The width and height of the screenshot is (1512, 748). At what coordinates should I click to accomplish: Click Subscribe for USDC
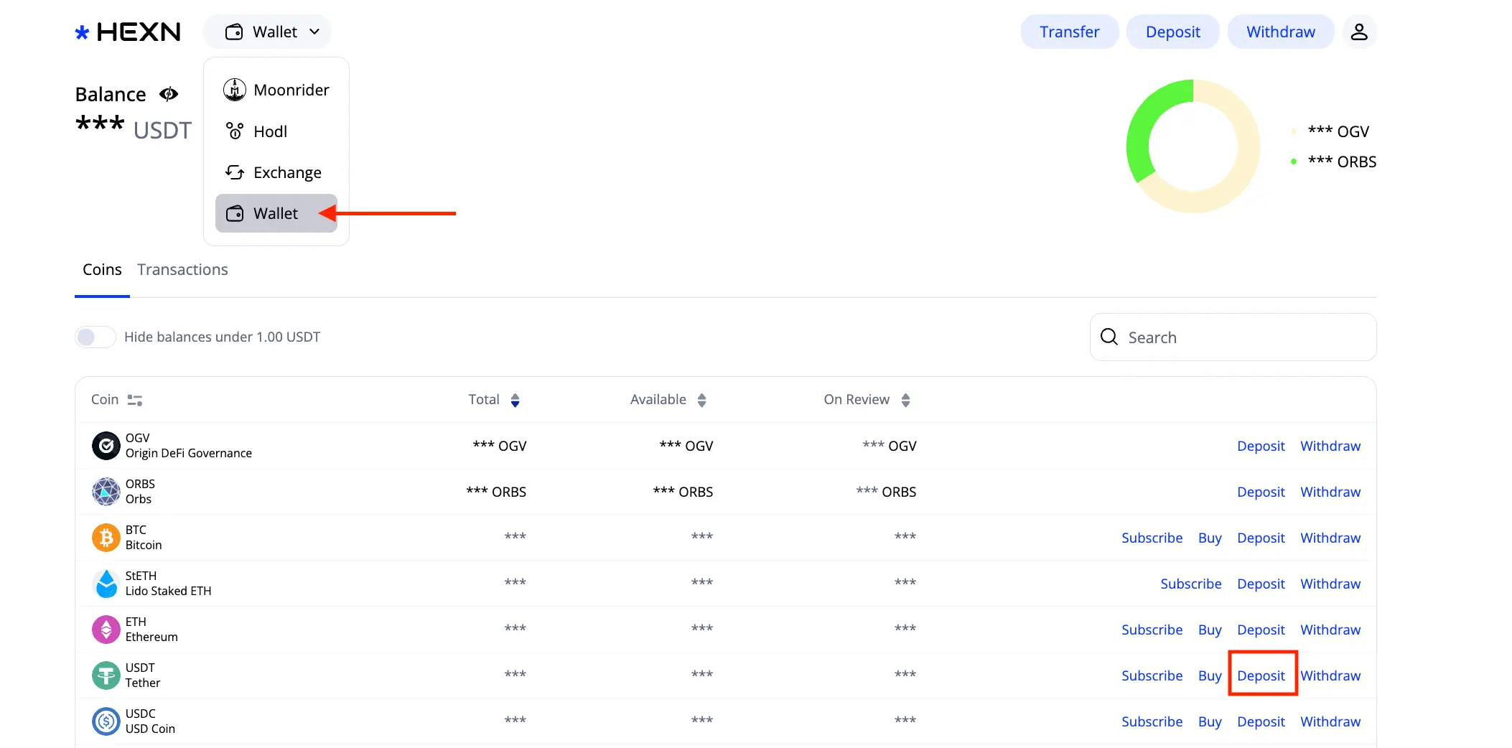[1152, 721]
